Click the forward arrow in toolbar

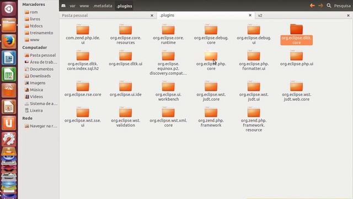pyautogui.click(x=320, y=6)
